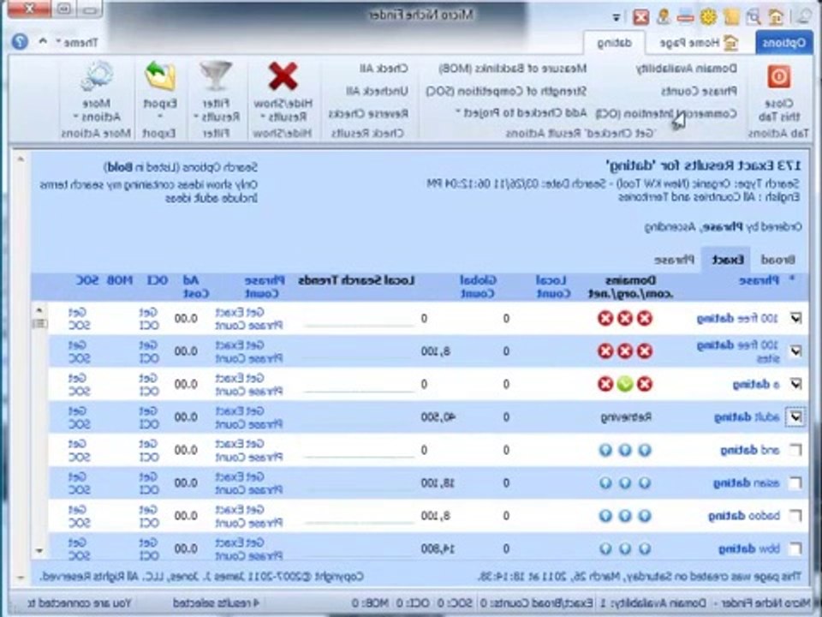Click Phrase Counts in the ribbon

click(x=699, y=91)
